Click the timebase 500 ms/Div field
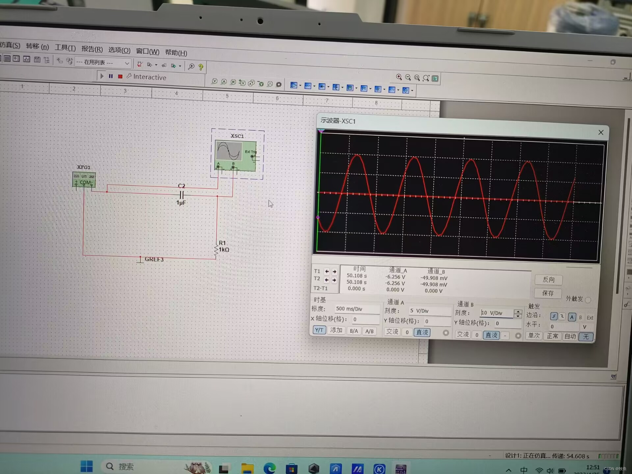This screenshot has width=632, height=474. (357, 309)
